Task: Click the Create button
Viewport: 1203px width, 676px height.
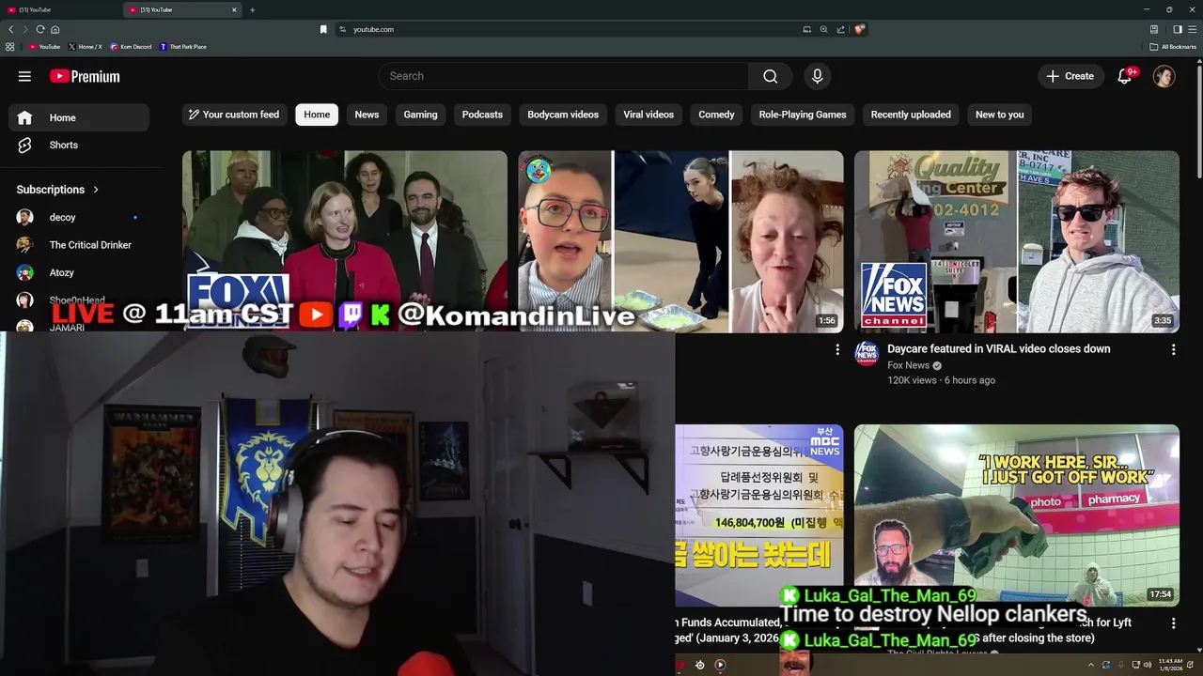Action: pos(1070,76)
